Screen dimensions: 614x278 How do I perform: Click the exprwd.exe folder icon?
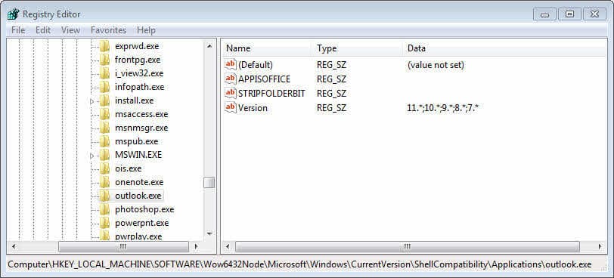[x=104, y=46]
